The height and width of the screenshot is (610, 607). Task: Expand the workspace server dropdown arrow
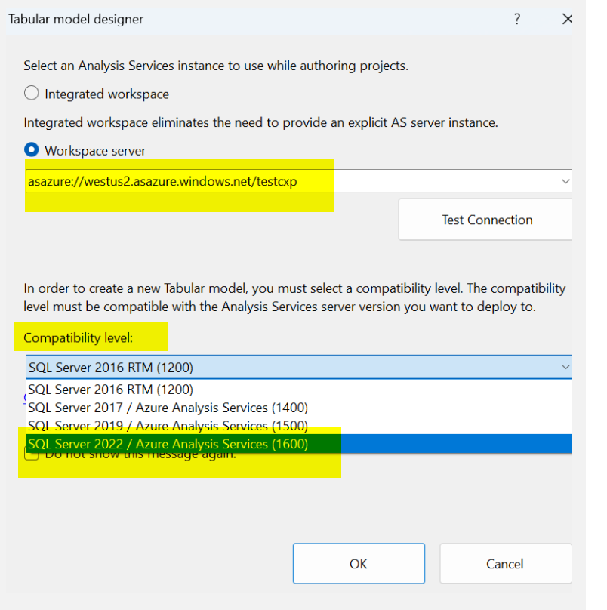point(565,181)
